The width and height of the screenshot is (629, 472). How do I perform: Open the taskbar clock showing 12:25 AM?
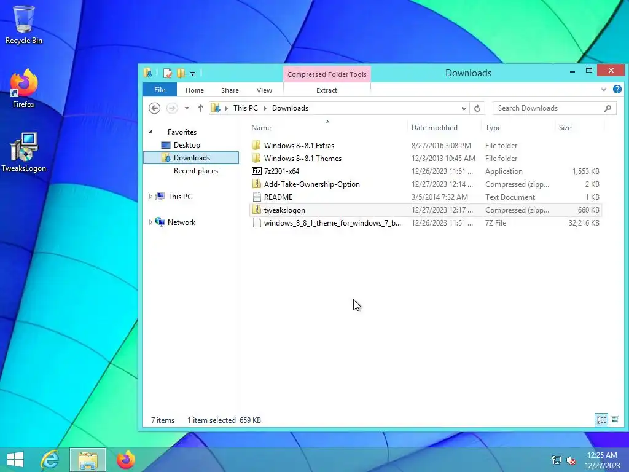[602, 460]
